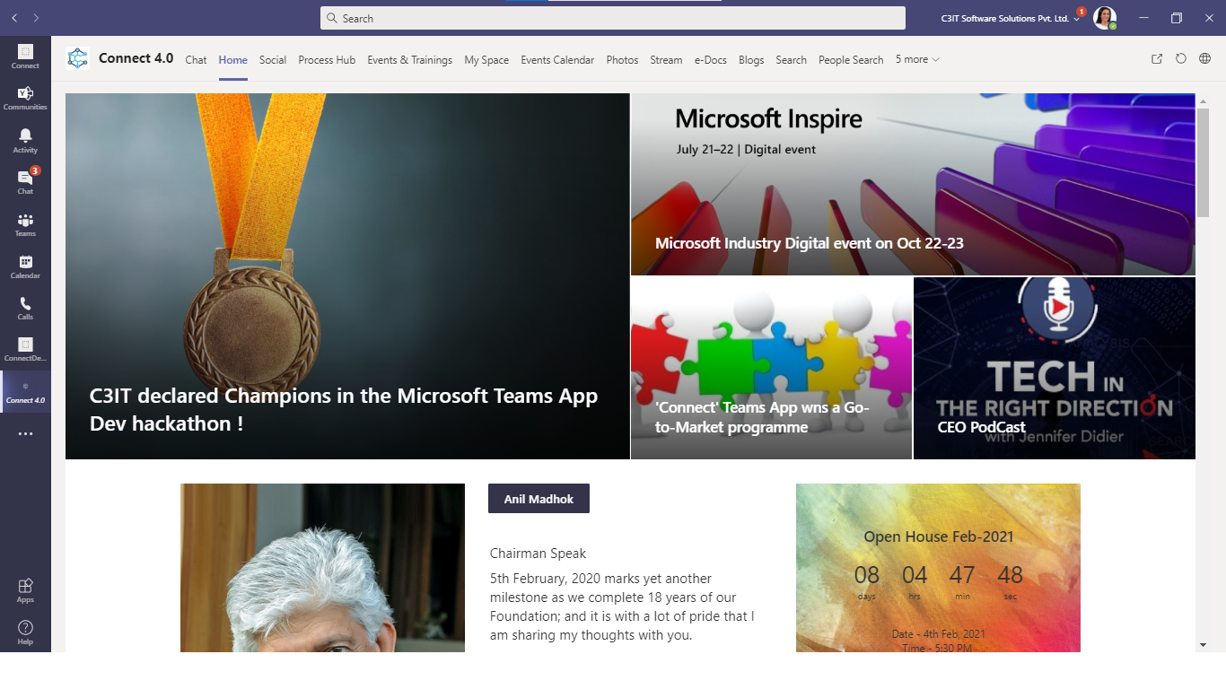Select the Home tab
Screen dimensions: 1226x689
[x=233, y=60]
